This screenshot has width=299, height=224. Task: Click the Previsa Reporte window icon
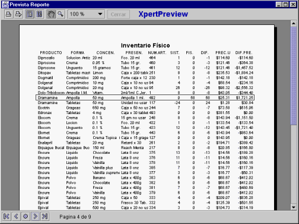[x=5, y=5]
